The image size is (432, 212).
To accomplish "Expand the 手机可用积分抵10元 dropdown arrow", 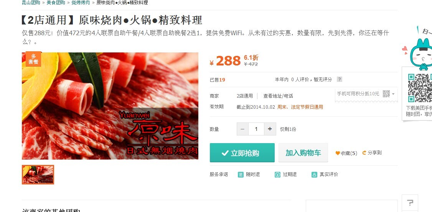I will pos(393,94).
